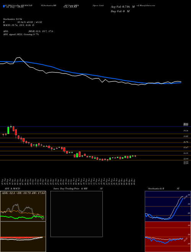The height and width of the screenshot is (252, 191).
Task: Open the Stochastics chart with dark blue background
Action: 168,206
